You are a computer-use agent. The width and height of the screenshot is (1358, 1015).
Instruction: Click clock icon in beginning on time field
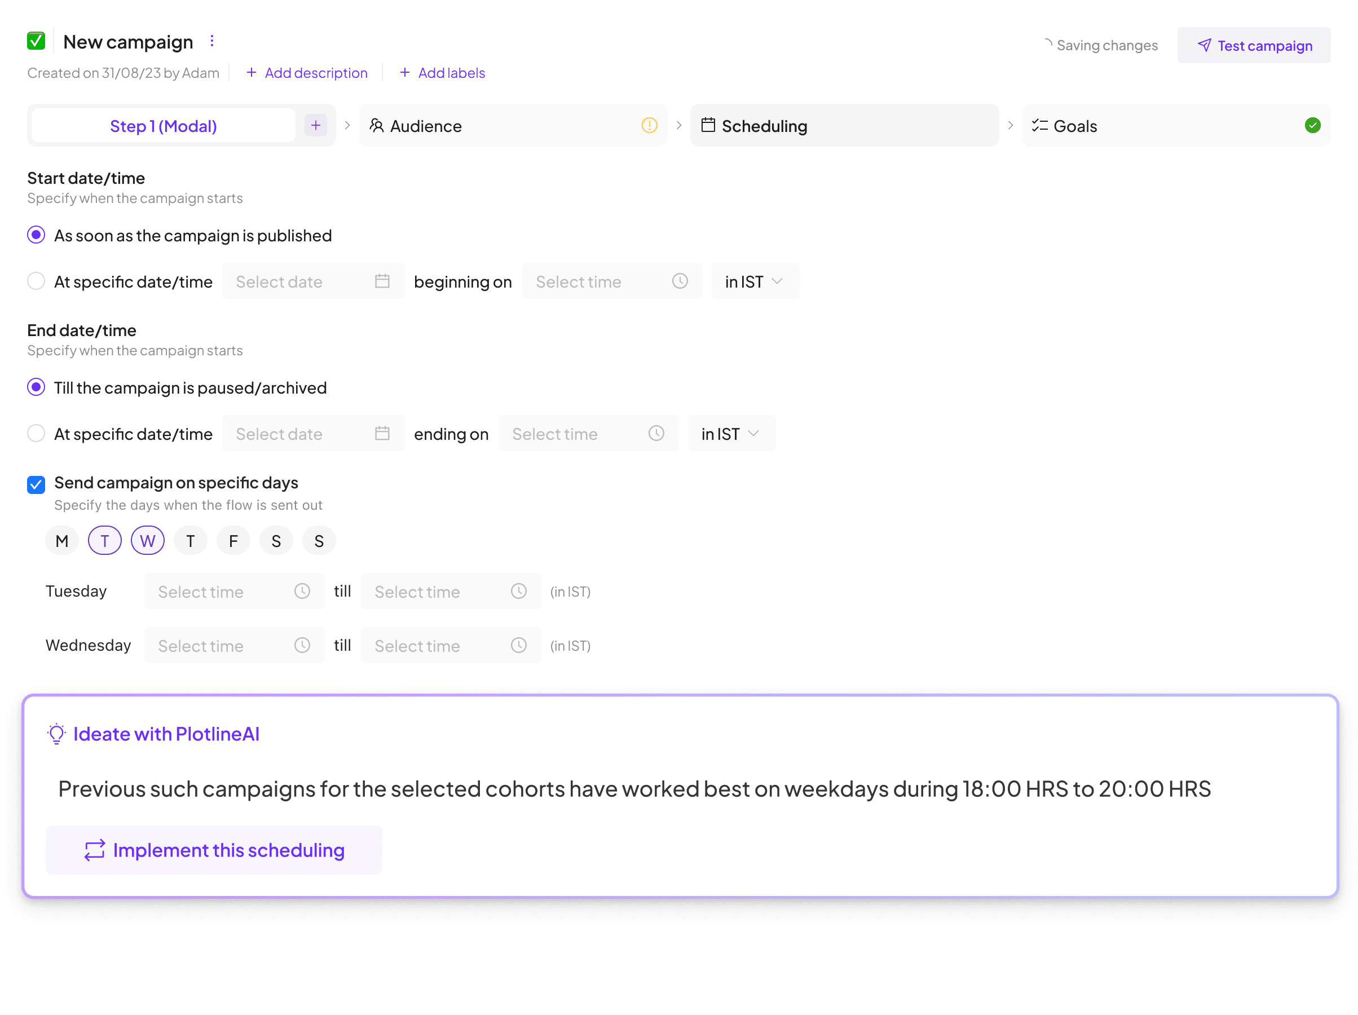(x=680, y=281)
